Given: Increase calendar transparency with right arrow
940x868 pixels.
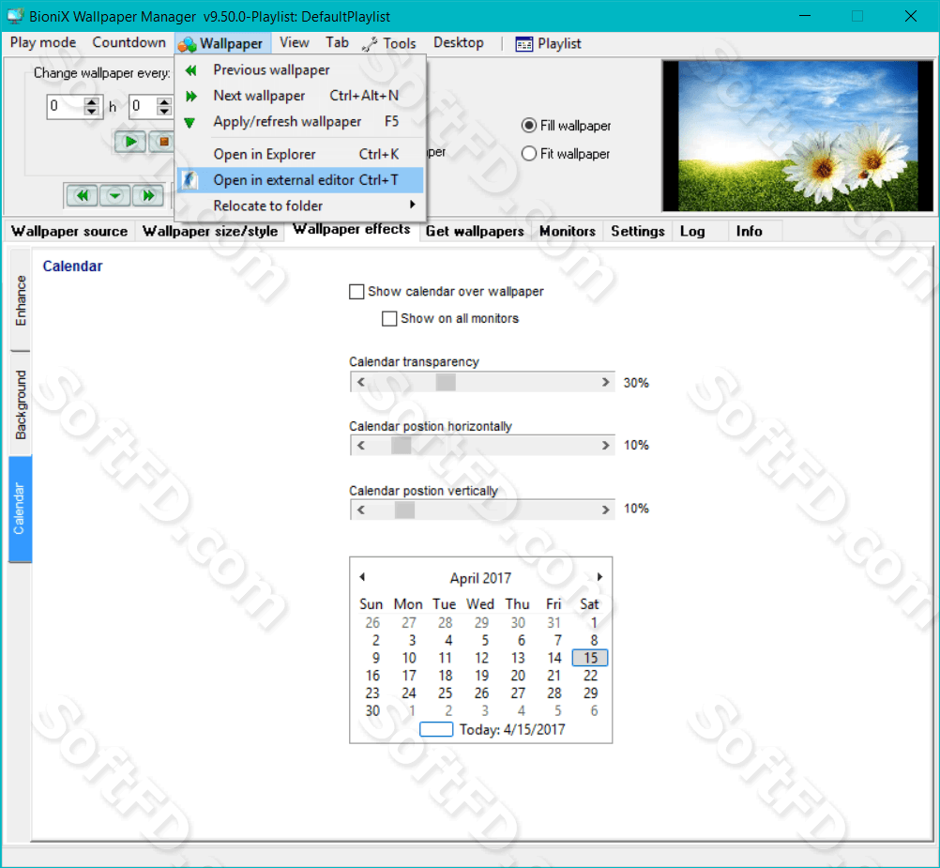Looking at the screenshot, I should point(605,383).
